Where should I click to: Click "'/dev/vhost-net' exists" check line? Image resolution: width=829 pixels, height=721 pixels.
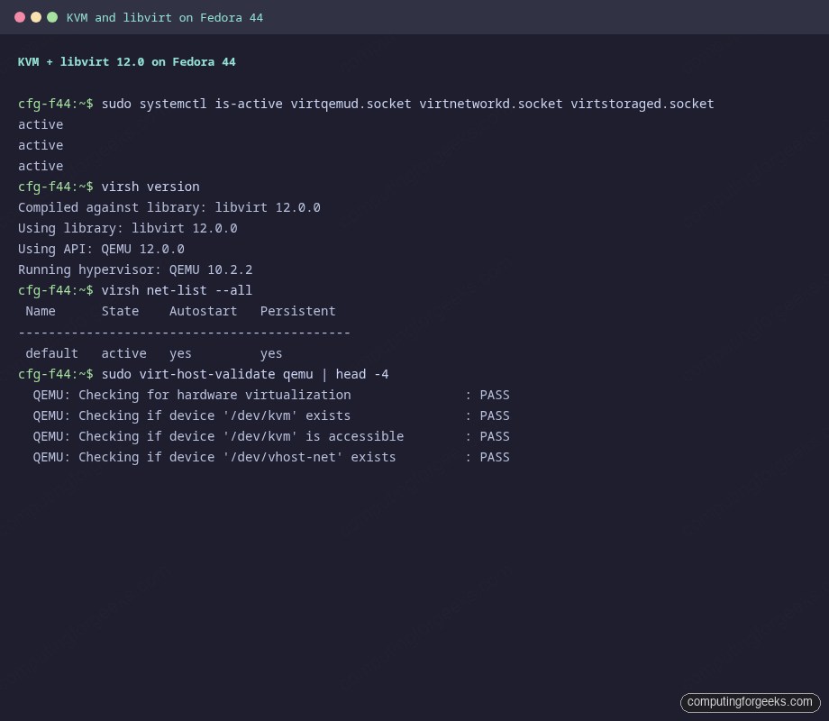(271, 457)
